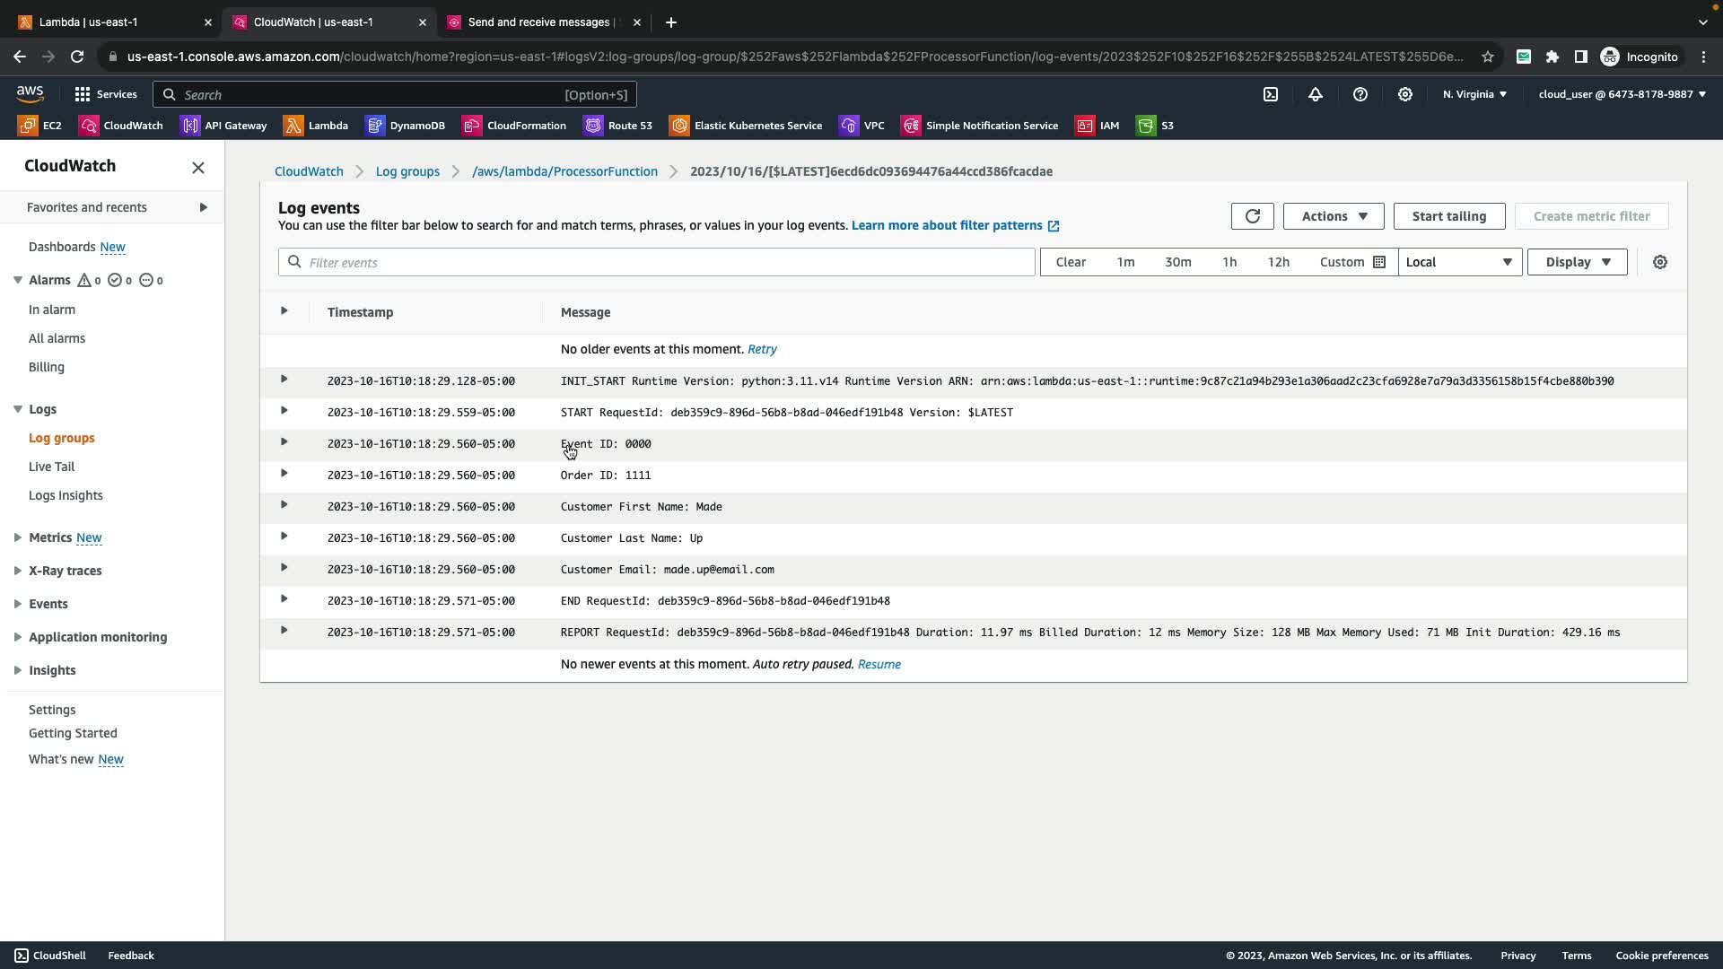Open the Services grid menu
The width and height of the screenshot is (1723, 969).
coord(105,94)
